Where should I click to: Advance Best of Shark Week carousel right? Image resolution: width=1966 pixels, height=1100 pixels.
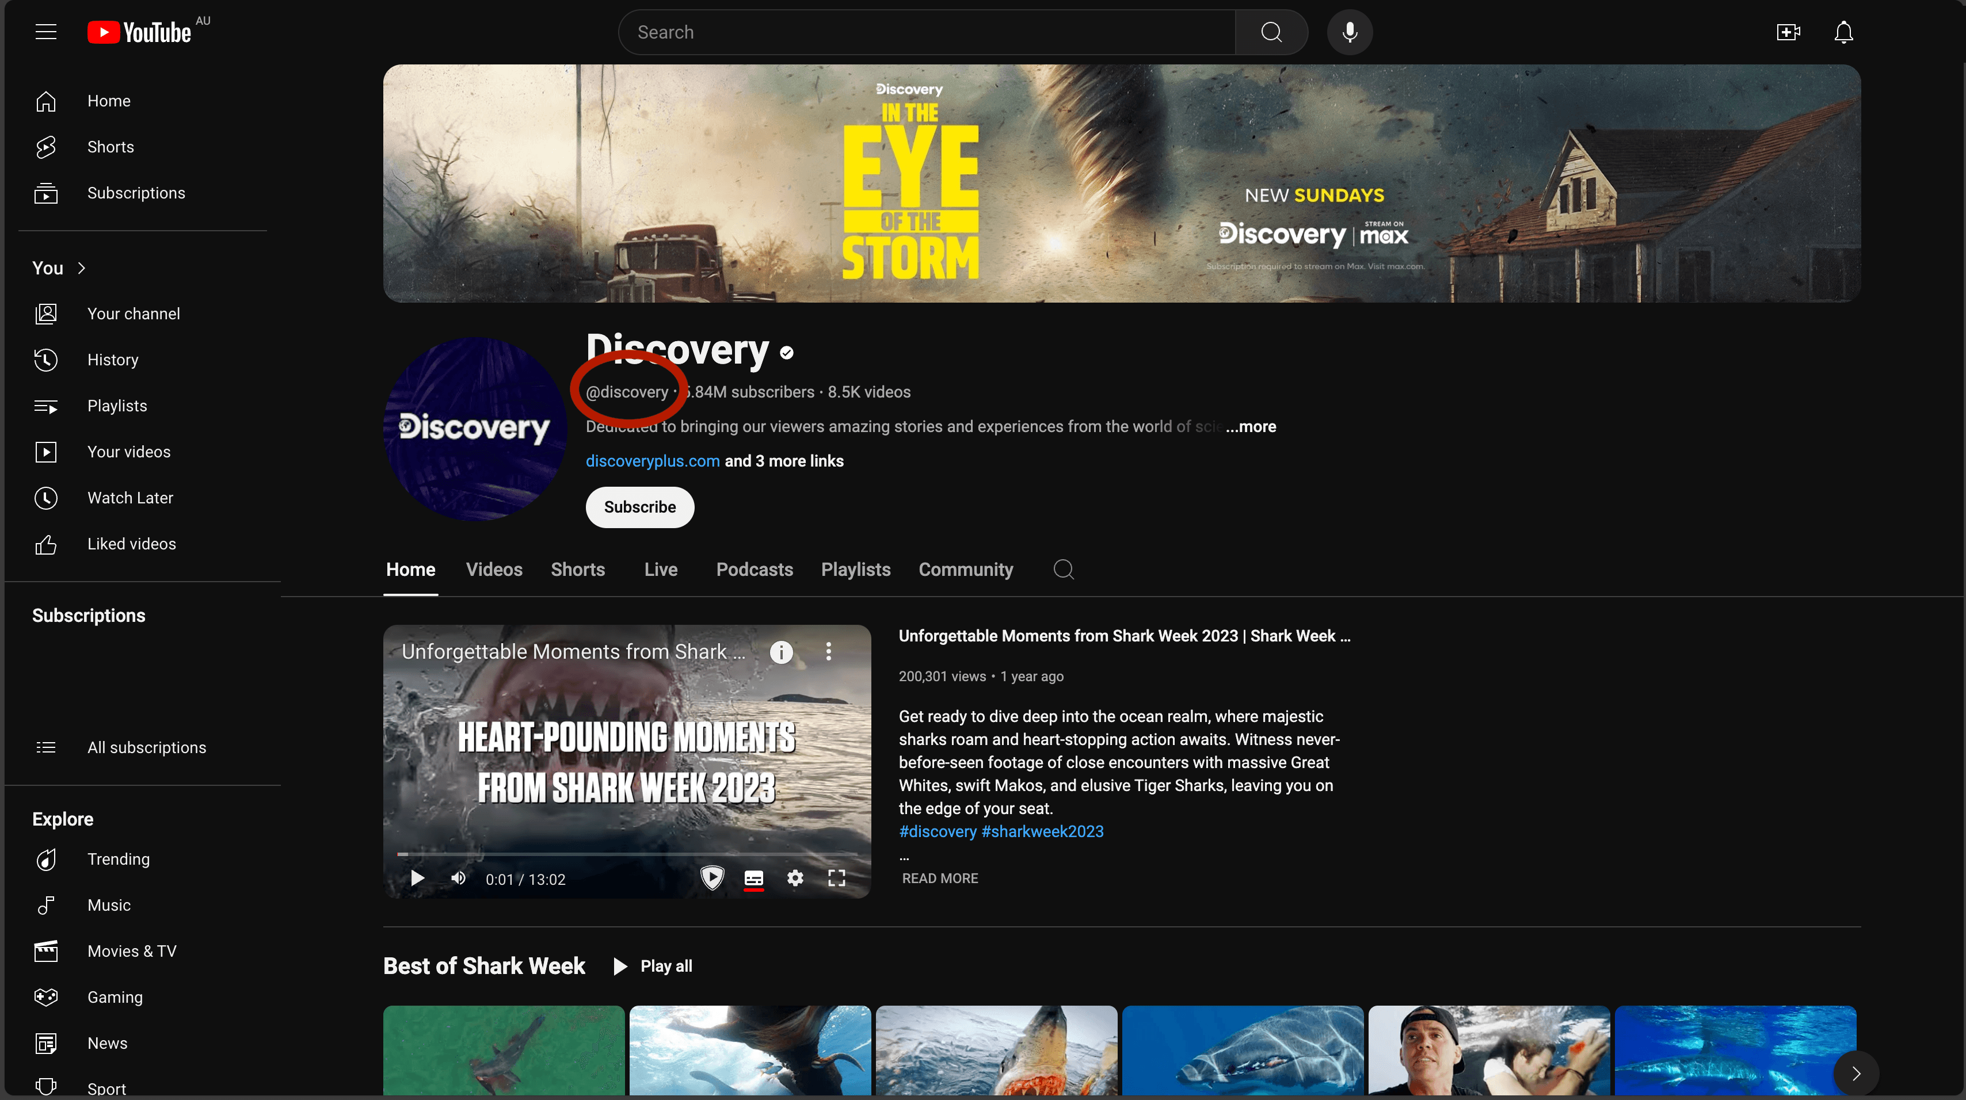[1855, 1072]
